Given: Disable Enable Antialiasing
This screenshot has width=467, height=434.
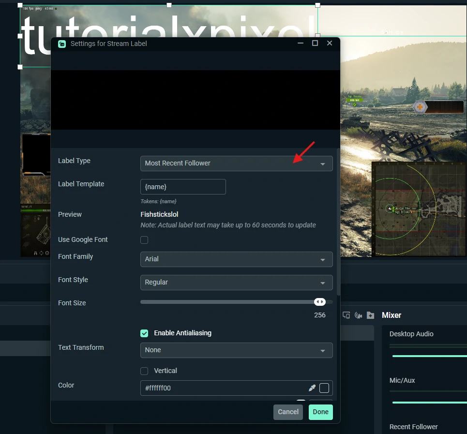Looking at the screenshot, I should pyautogui.click(x=144, y=333).
